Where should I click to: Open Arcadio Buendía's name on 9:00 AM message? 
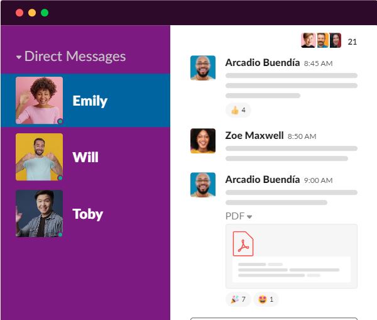pyautogui.click(x=262, y=179)
